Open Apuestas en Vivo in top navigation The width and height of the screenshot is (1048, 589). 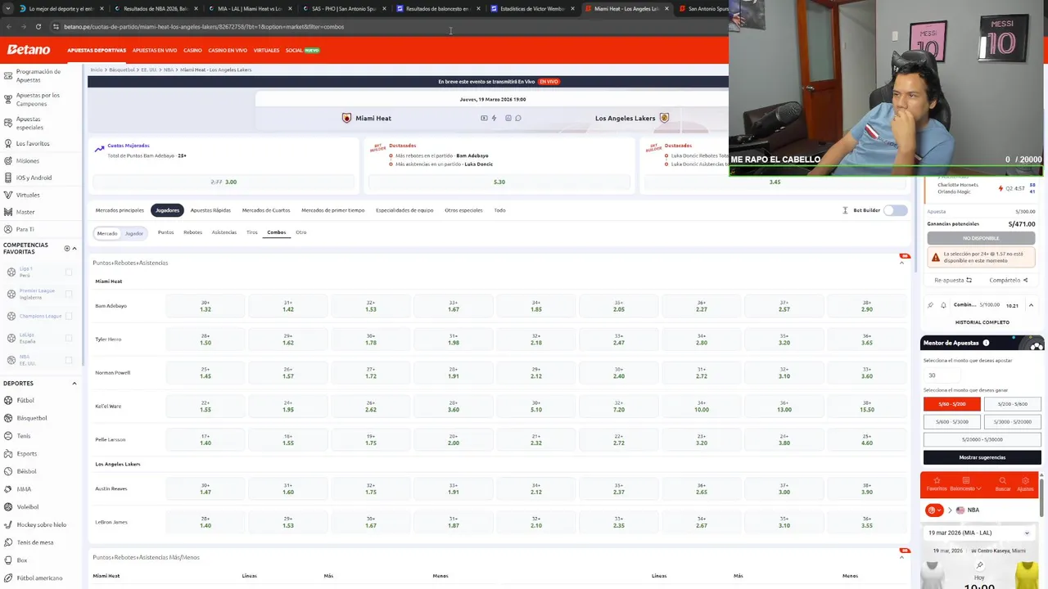click(155, 51)
